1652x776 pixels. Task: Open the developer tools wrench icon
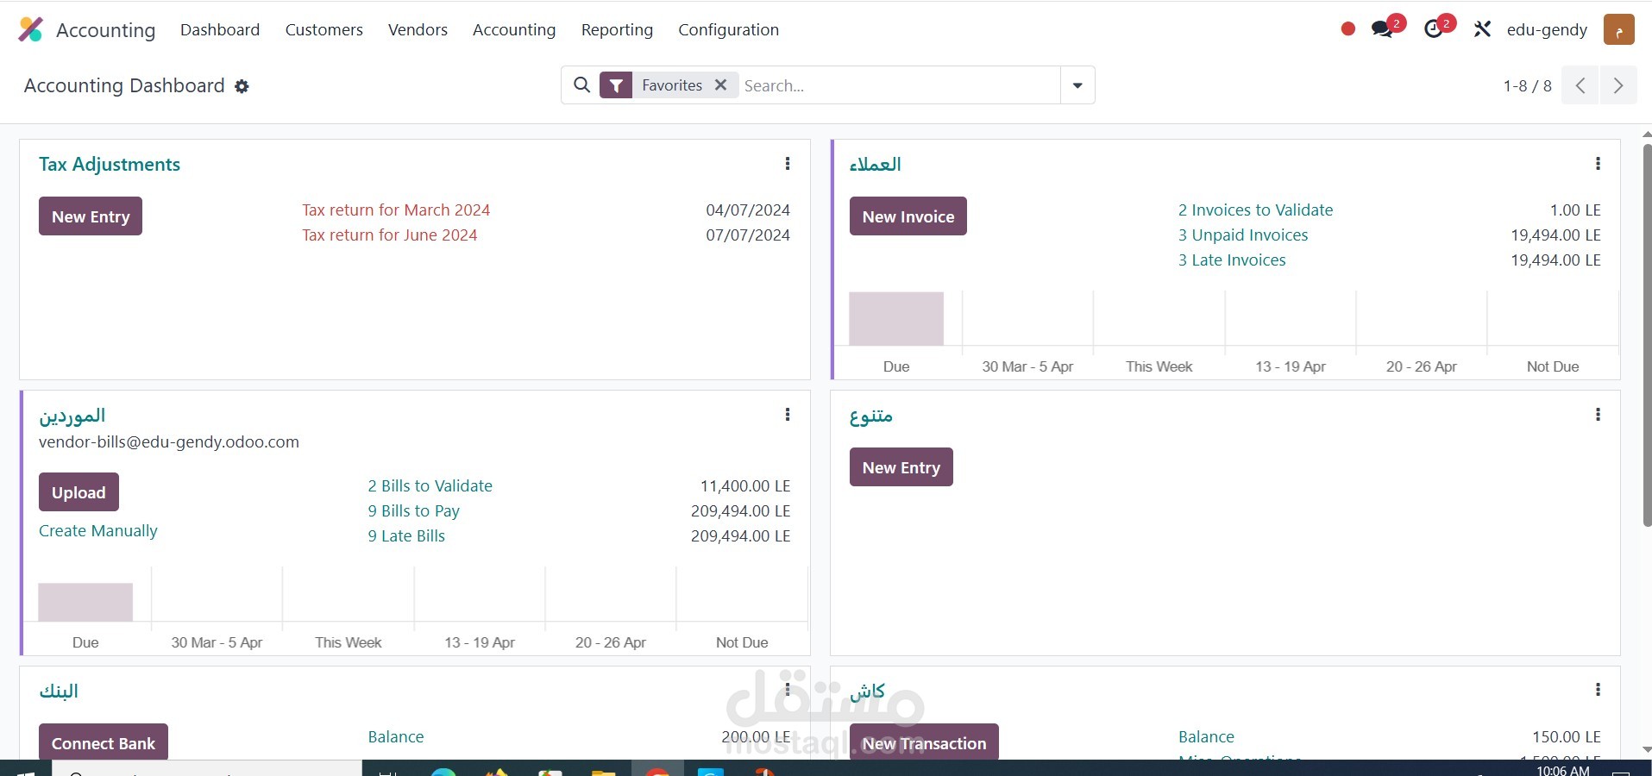1482,29
